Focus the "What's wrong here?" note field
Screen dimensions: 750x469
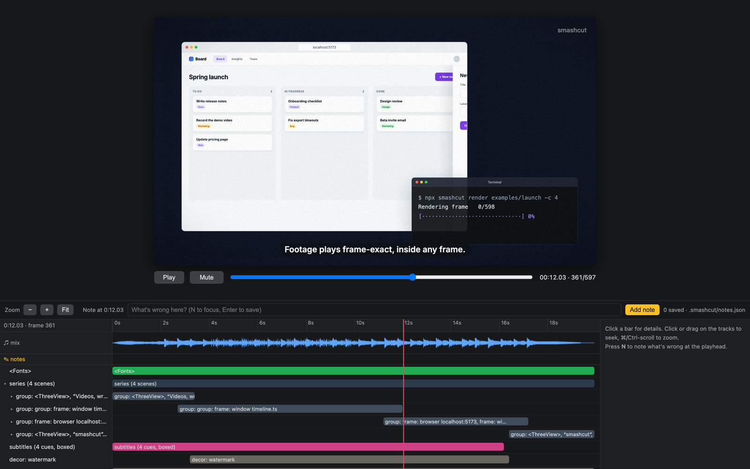pyautogui.click(x=374, y=310)
